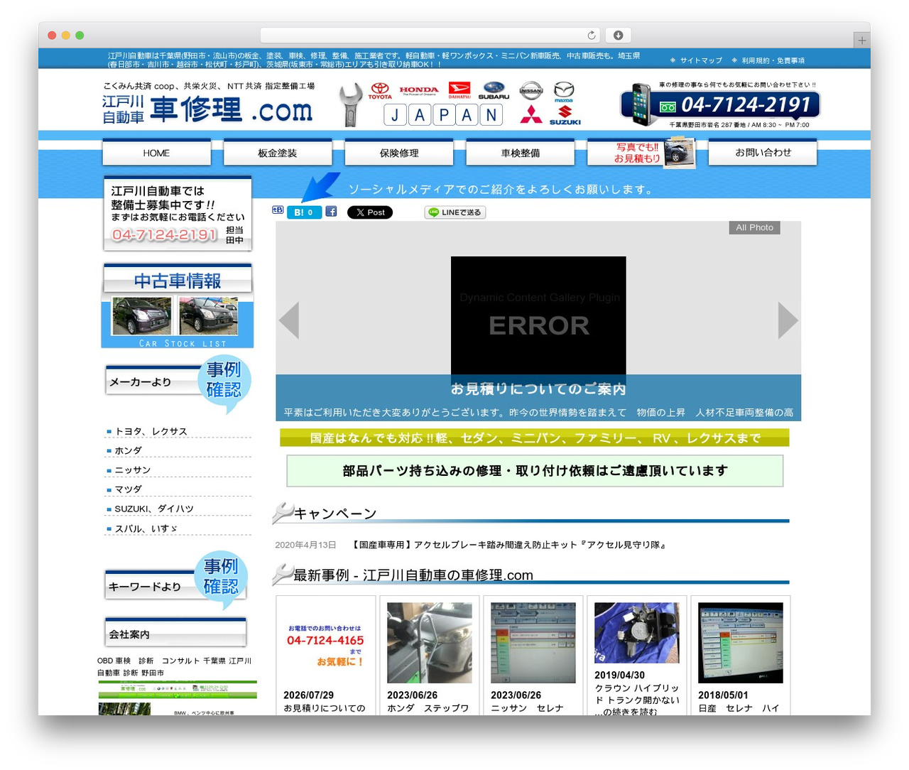Click the browser download icon
The height and width of the screenshot is (770, 909).
[618, 35]
